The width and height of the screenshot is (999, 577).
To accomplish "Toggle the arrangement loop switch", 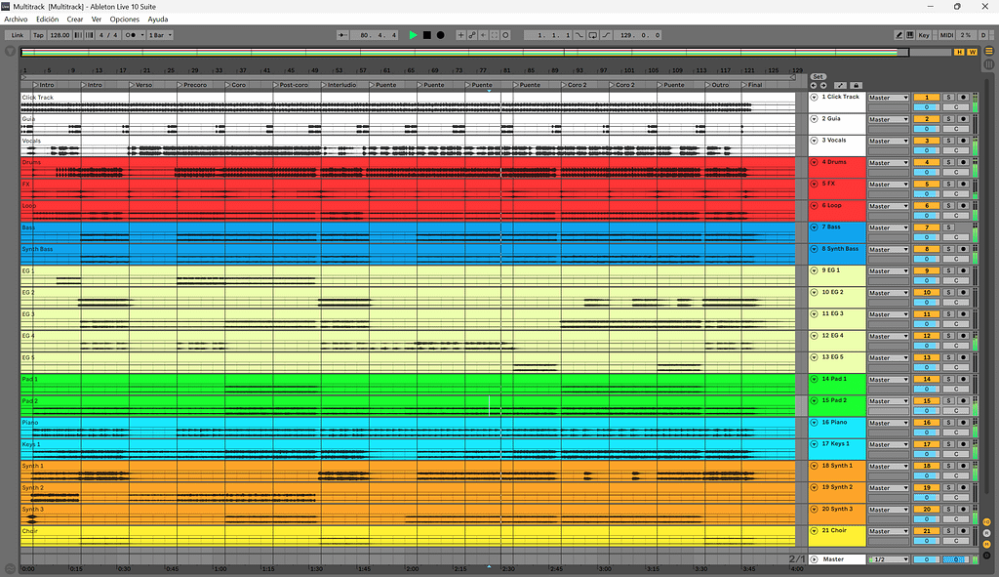I will [592, 35].
